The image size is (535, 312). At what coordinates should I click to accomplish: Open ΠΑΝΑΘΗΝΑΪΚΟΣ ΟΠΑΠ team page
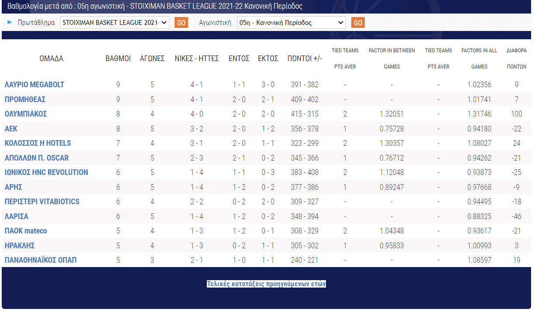coord(41,260)
